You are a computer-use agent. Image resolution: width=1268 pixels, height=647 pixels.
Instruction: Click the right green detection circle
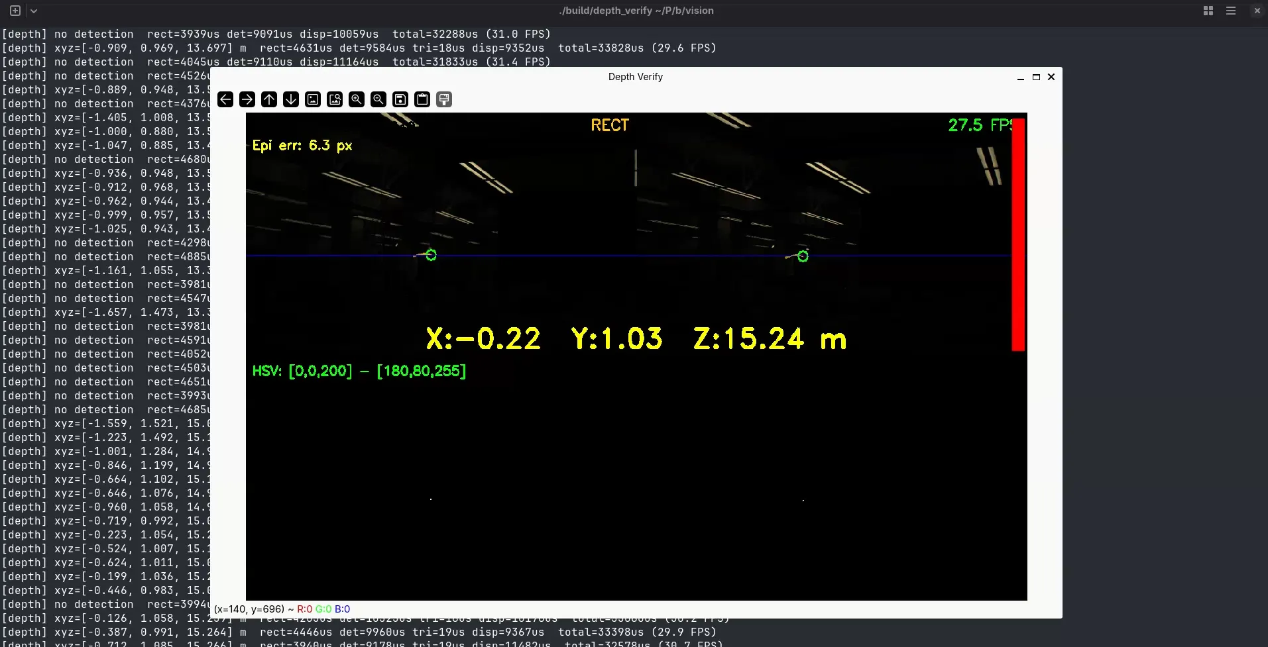click(x=803, y=256)
